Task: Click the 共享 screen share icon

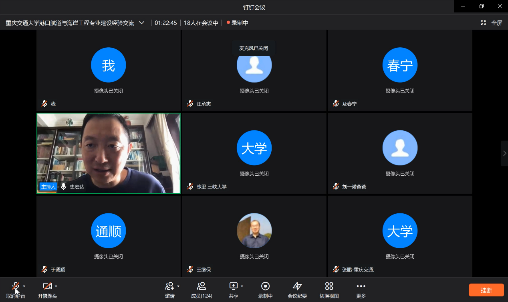Action: pos(233,286)
